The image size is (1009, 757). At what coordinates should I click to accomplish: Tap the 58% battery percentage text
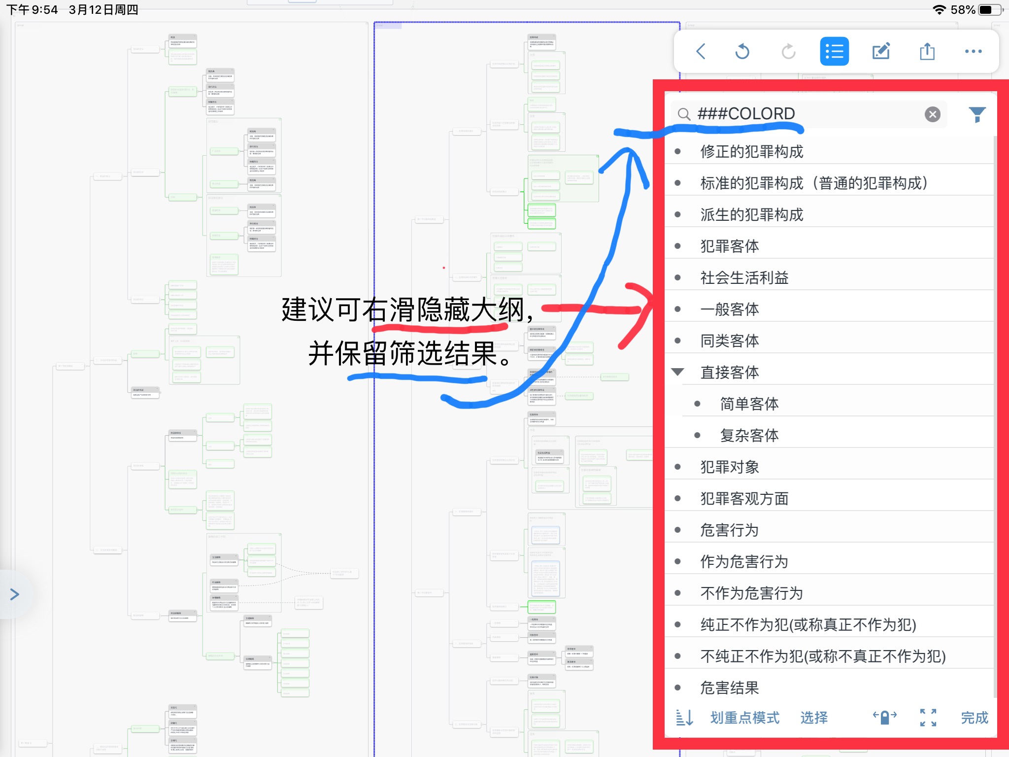[x=963, y=10]
